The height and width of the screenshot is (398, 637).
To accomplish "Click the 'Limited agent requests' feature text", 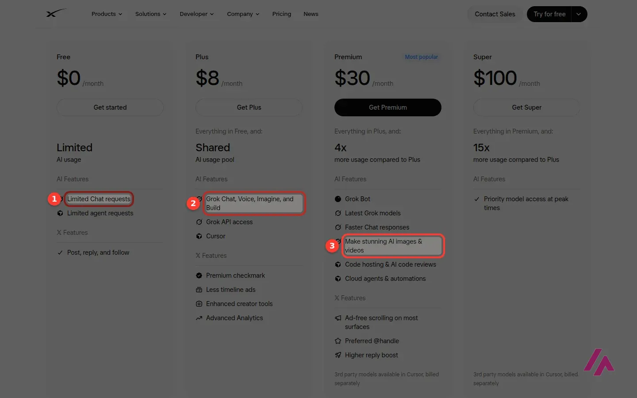I will point(100,213).
